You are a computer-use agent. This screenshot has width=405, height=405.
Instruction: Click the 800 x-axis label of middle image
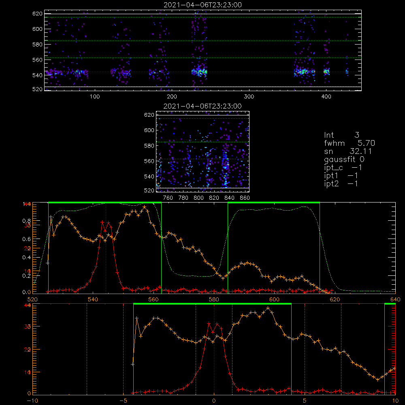pos(198,198)
